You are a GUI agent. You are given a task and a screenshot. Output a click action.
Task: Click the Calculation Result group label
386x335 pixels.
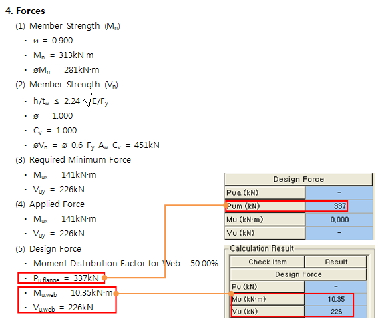point(261,248)
